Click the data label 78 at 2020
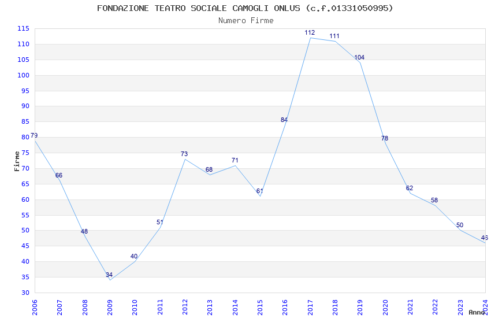 (385, 138)
